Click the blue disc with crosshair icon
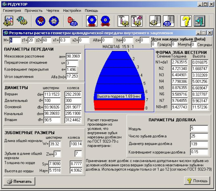 click(54, 21)
